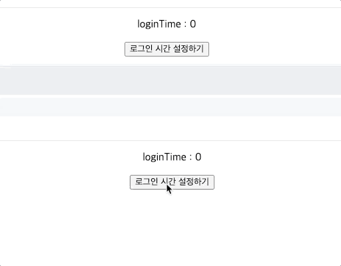The height and width of the screenshot is (266, 341).
Task: Click the lighter gray horizontal band
Action: click(170, 107)
